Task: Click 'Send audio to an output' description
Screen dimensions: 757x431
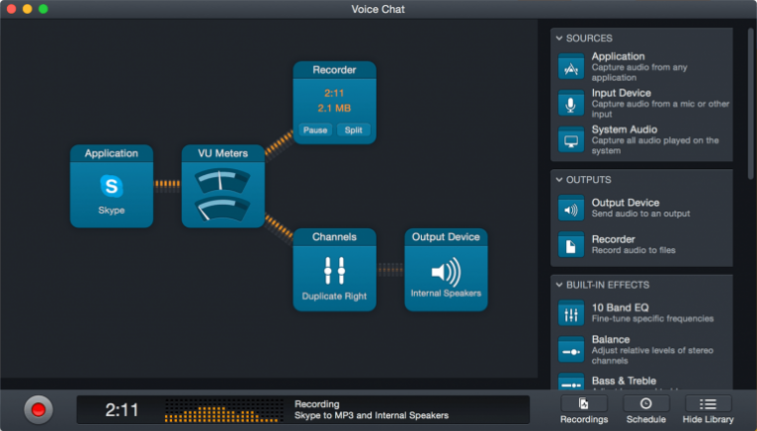Action: [x=641, y=214]
